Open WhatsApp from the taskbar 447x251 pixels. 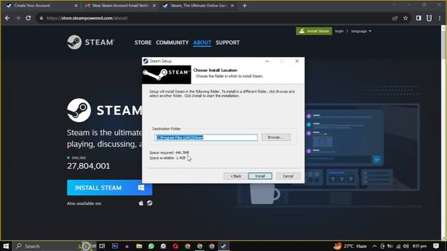coord(151,246)
